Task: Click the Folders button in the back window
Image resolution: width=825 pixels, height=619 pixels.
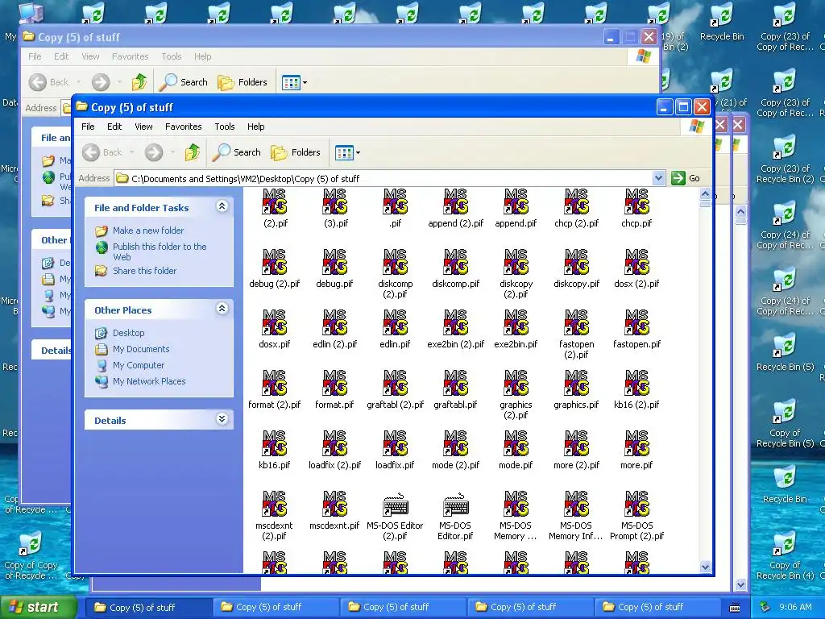Action: pos(242,82)
